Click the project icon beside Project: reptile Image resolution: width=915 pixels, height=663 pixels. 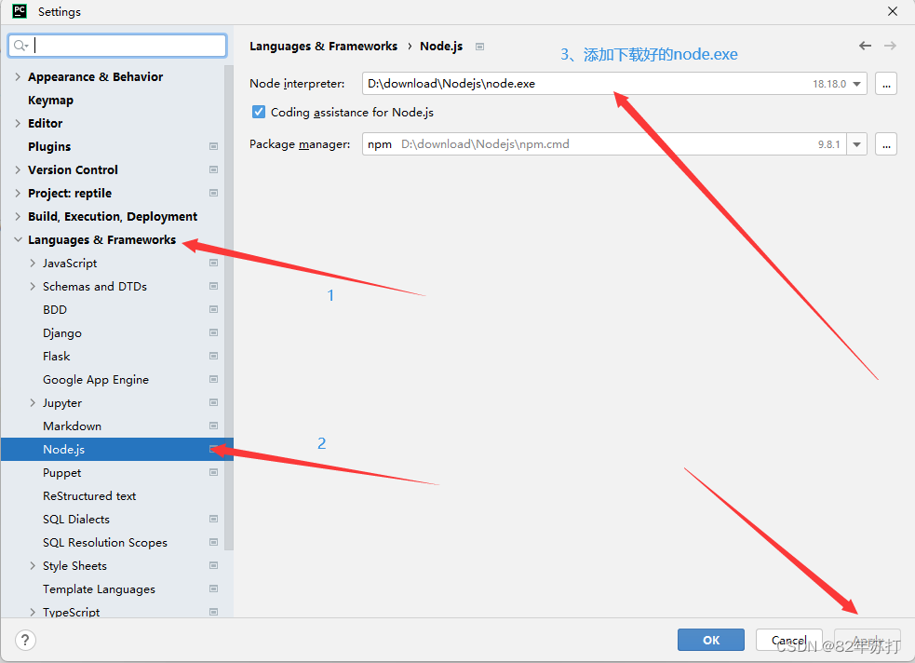(x=213, y=193)
